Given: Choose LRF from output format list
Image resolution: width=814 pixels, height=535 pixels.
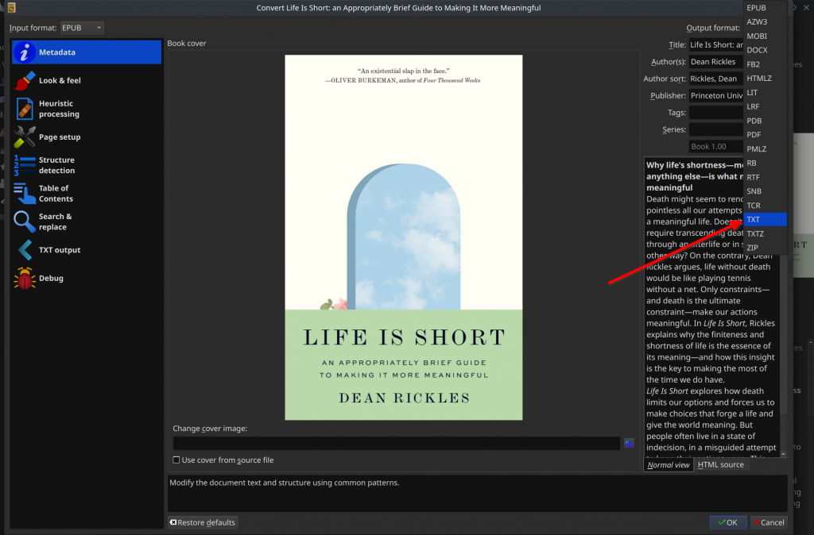Looking at the screenshot, I should (x=765, y=106).
